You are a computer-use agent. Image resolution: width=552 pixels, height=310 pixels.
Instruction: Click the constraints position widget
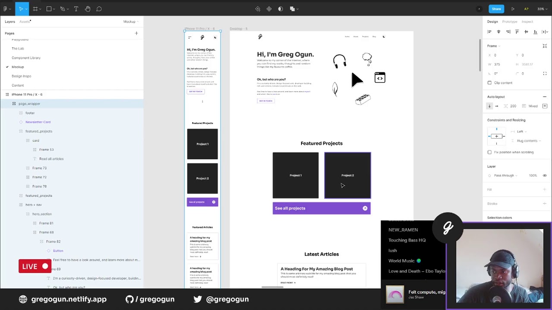[x=496, y=136]
